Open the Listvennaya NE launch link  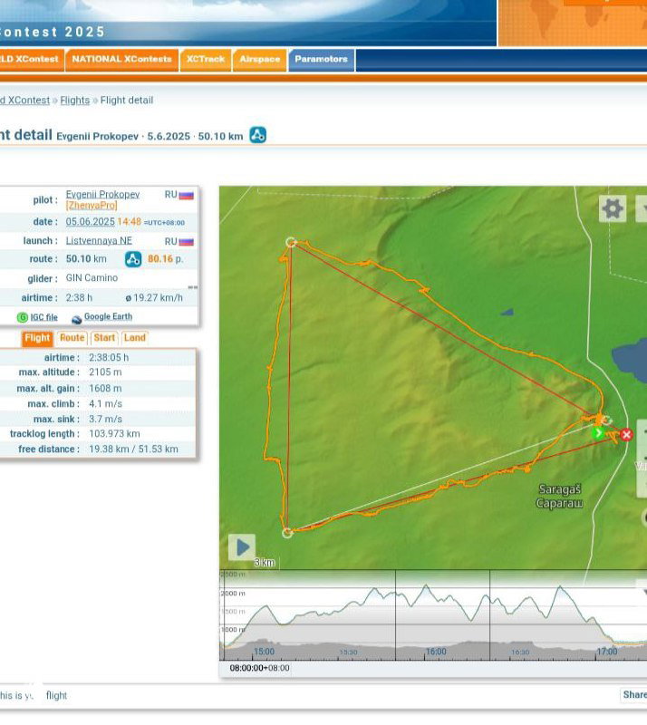click(x=99, y=241)
